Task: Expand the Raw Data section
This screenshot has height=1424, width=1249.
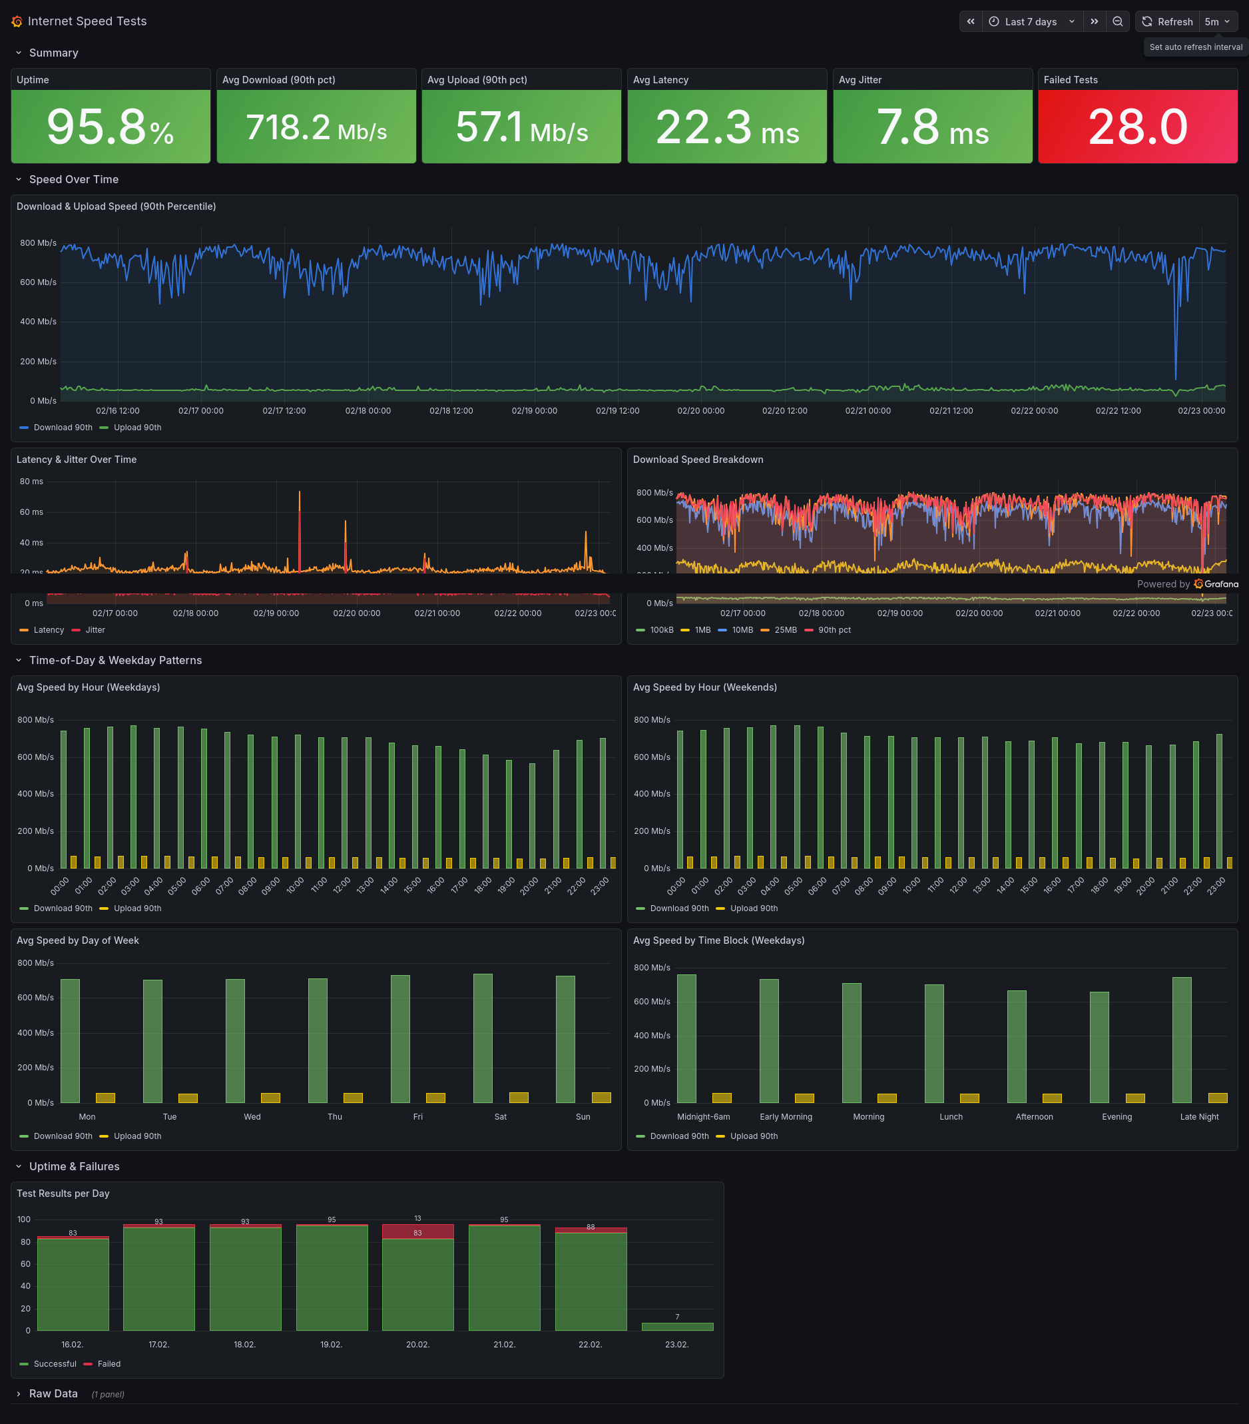Action: 53,1393
